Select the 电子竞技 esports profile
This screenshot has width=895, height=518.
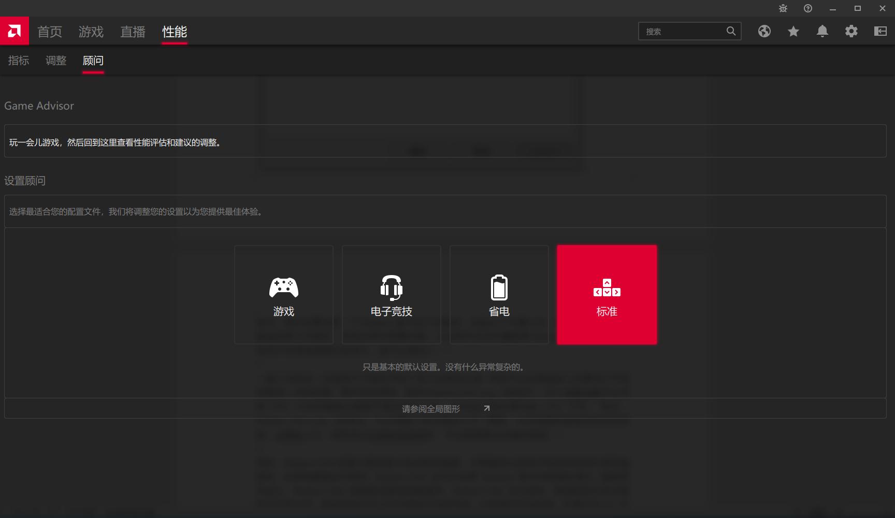pos(391,294)
